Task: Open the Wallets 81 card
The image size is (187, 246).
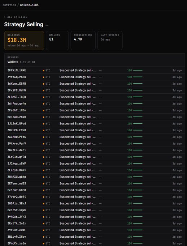Action: (57, 41)
